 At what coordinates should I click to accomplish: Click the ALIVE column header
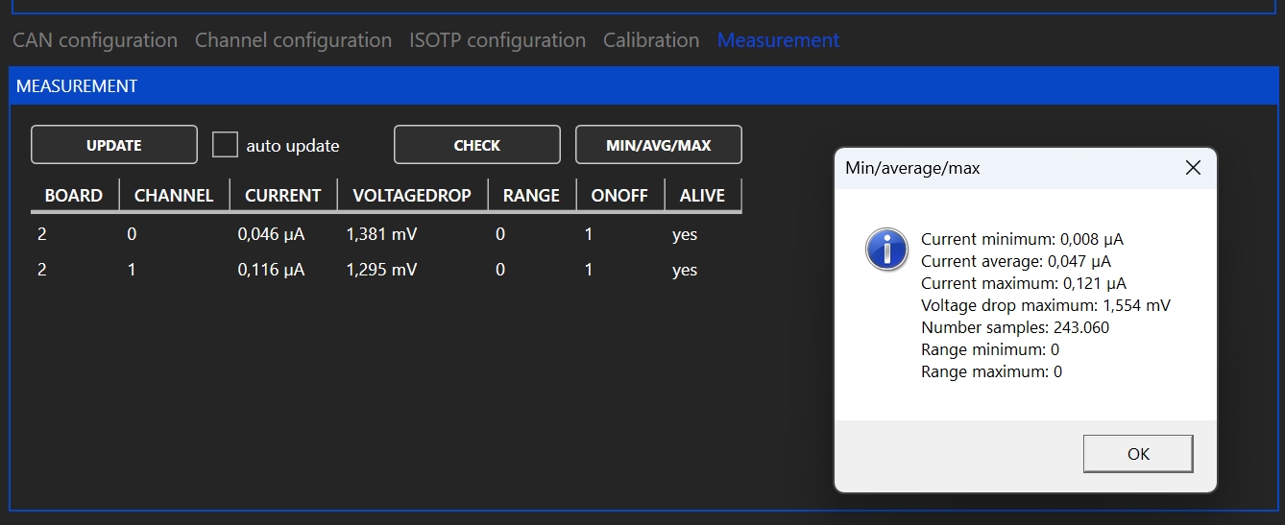(701, 195)
